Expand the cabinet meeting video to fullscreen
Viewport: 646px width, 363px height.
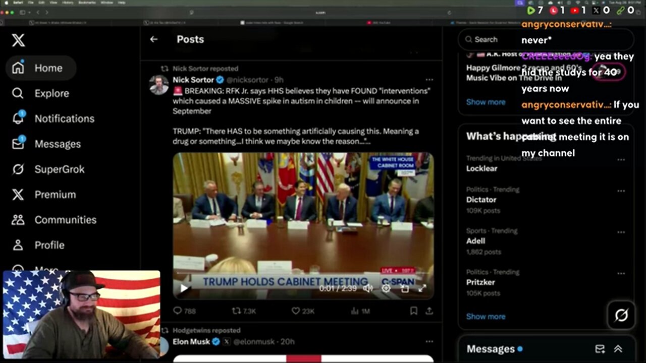coord(422,288)
